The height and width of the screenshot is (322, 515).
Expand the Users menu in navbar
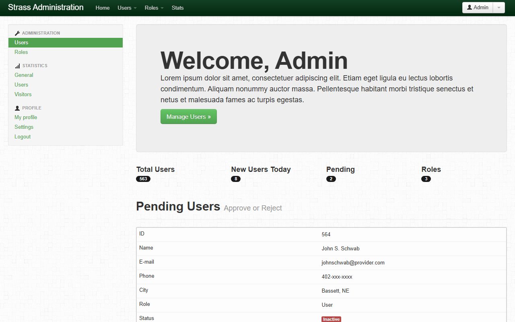(x=127, y=8)
